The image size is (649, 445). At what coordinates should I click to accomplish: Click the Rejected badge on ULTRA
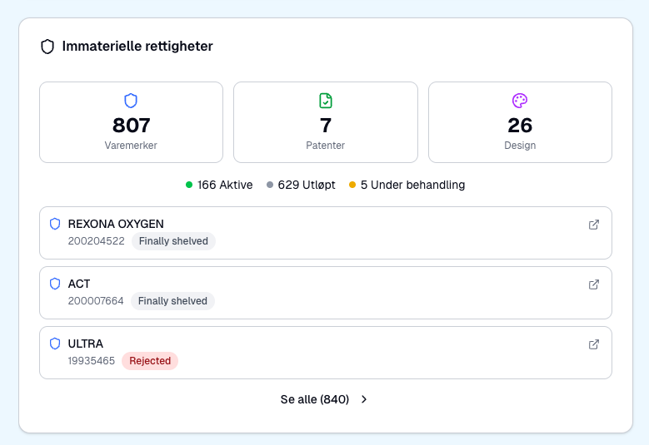tap(150, 361)
